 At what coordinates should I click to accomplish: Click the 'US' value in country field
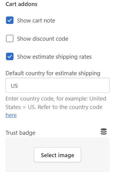click(14, 86)
